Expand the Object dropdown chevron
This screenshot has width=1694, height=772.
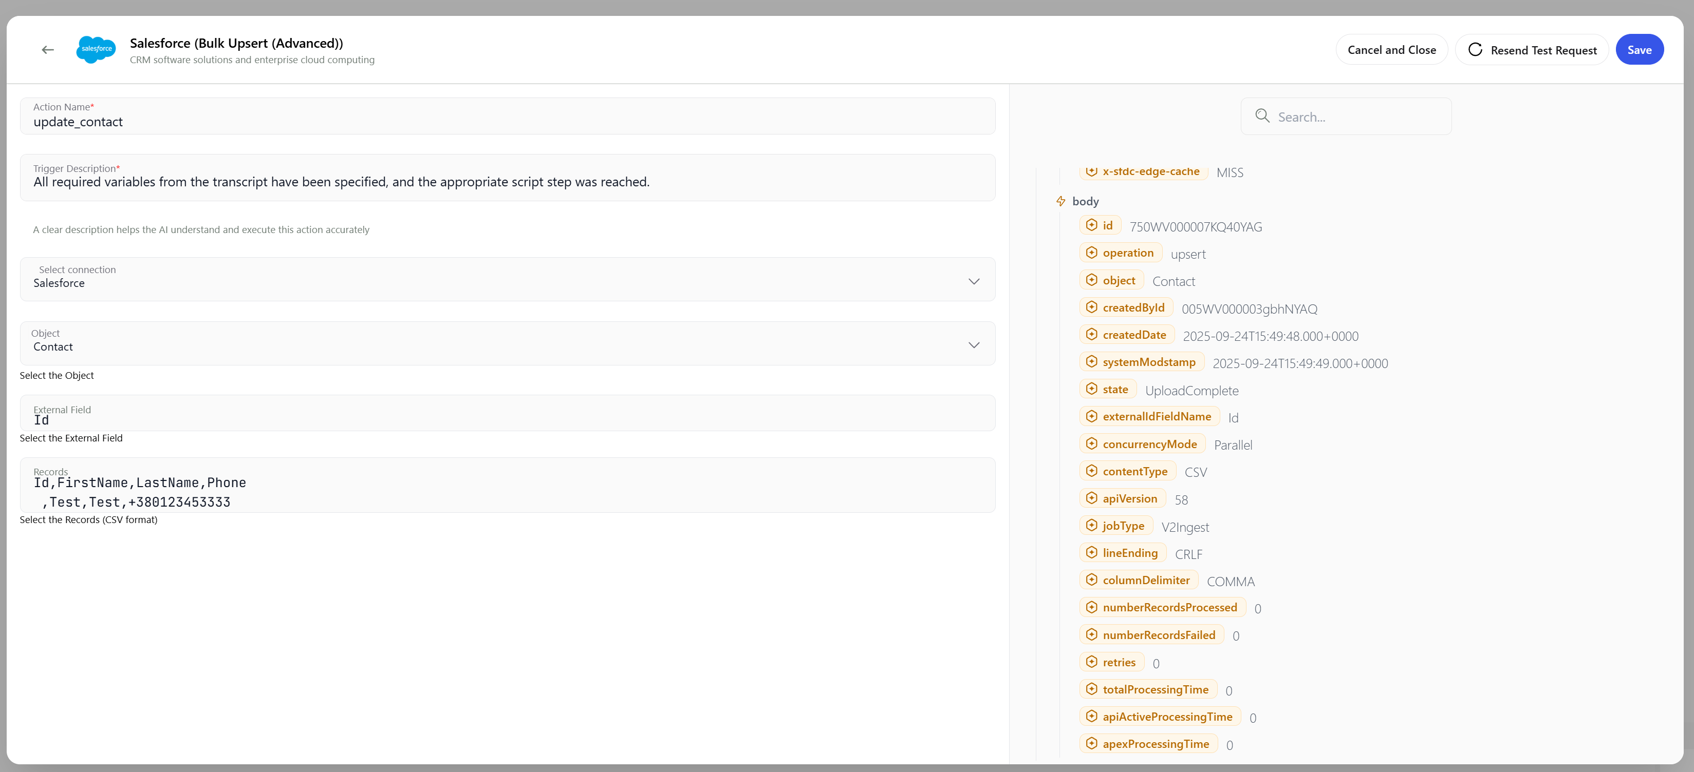[974, 345]
